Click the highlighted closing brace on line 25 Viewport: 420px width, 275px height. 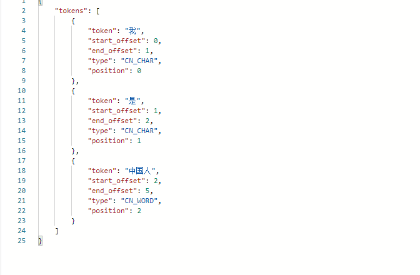[40, 241]
